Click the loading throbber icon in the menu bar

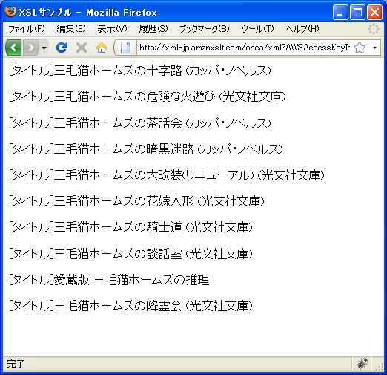374,29
